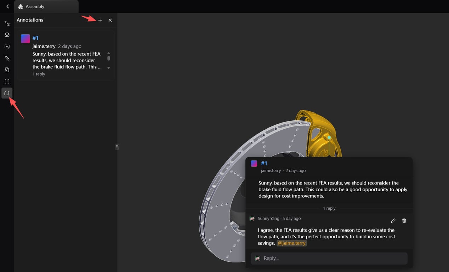Click the comment starting 'Sunny, based on'
Image resolution: width=449 pixels, height=272 pixels.
point(333,189)
